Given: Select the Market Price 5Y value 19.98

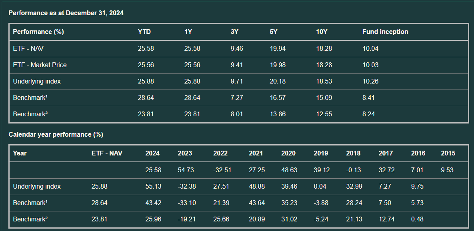Looking at the screenshot, I should point(278,65).
